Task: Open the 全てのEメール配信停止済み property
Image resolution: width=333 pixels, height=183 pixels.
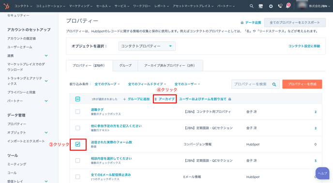Action: point(111,175)
